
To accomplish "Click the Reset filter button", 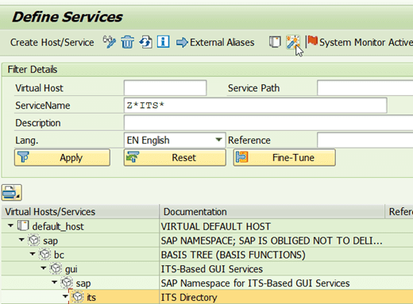I will (175, 157).
